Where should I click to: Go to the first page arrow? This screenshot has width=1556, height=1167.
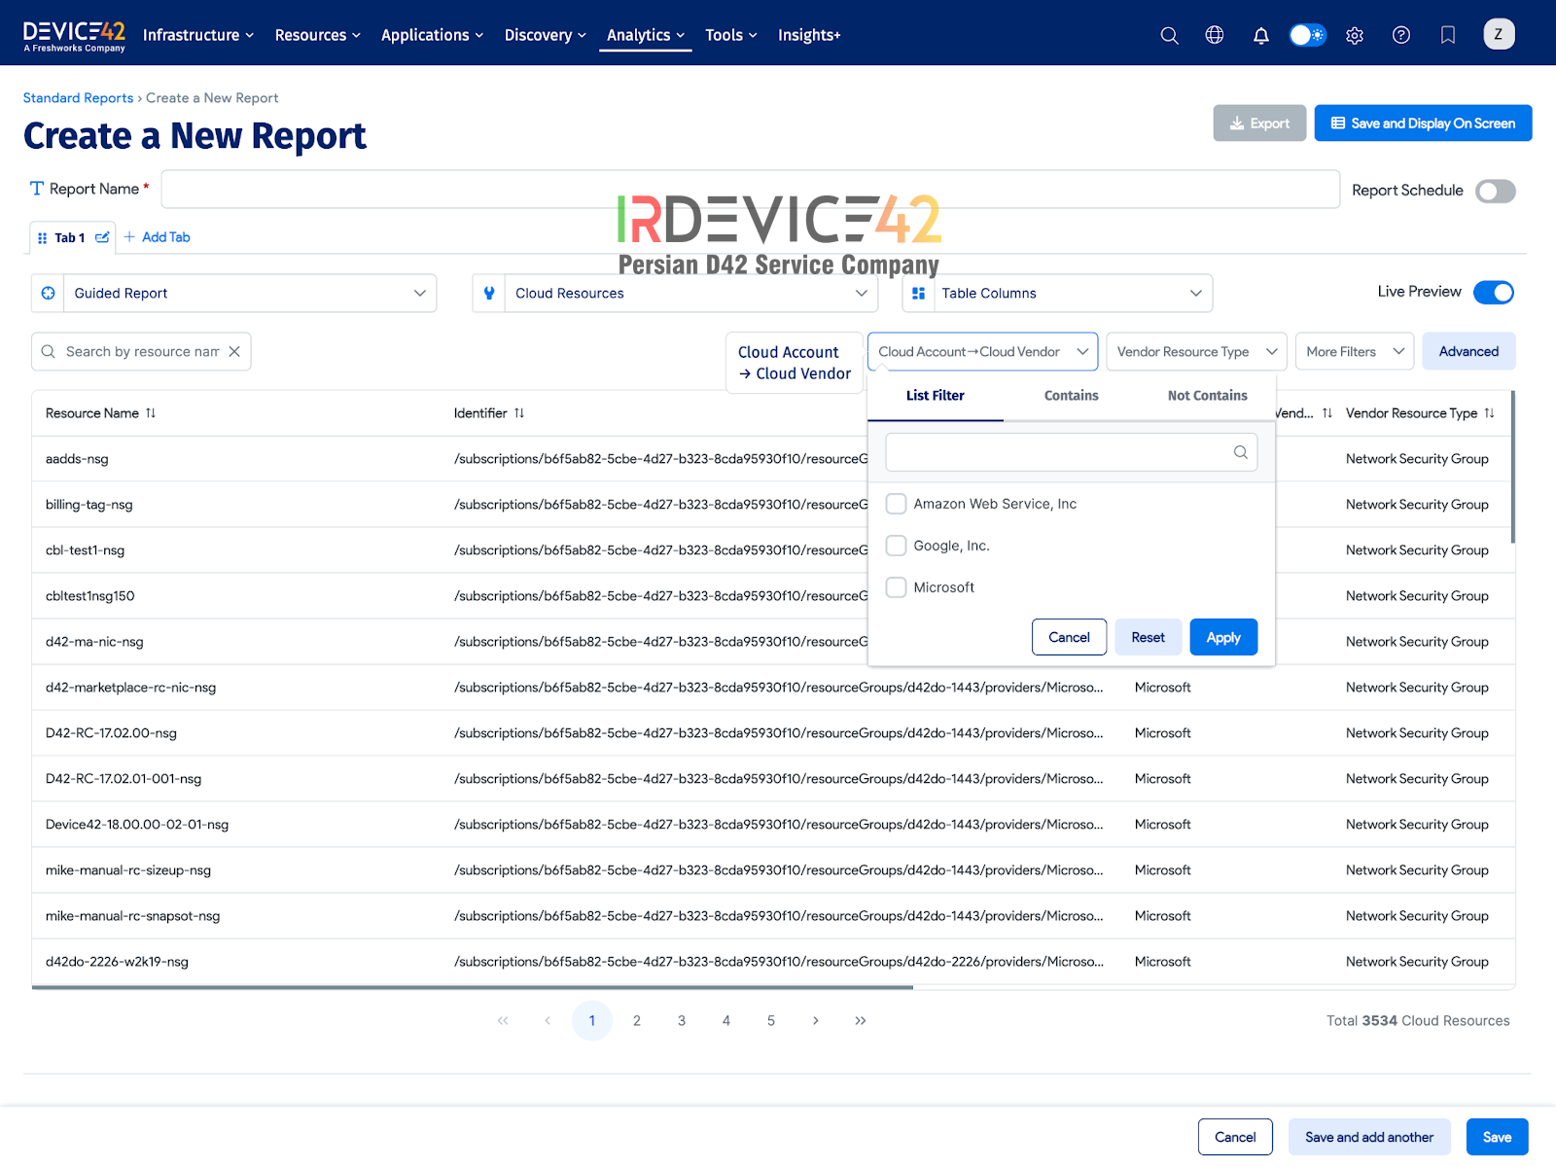click(503, 1020)
